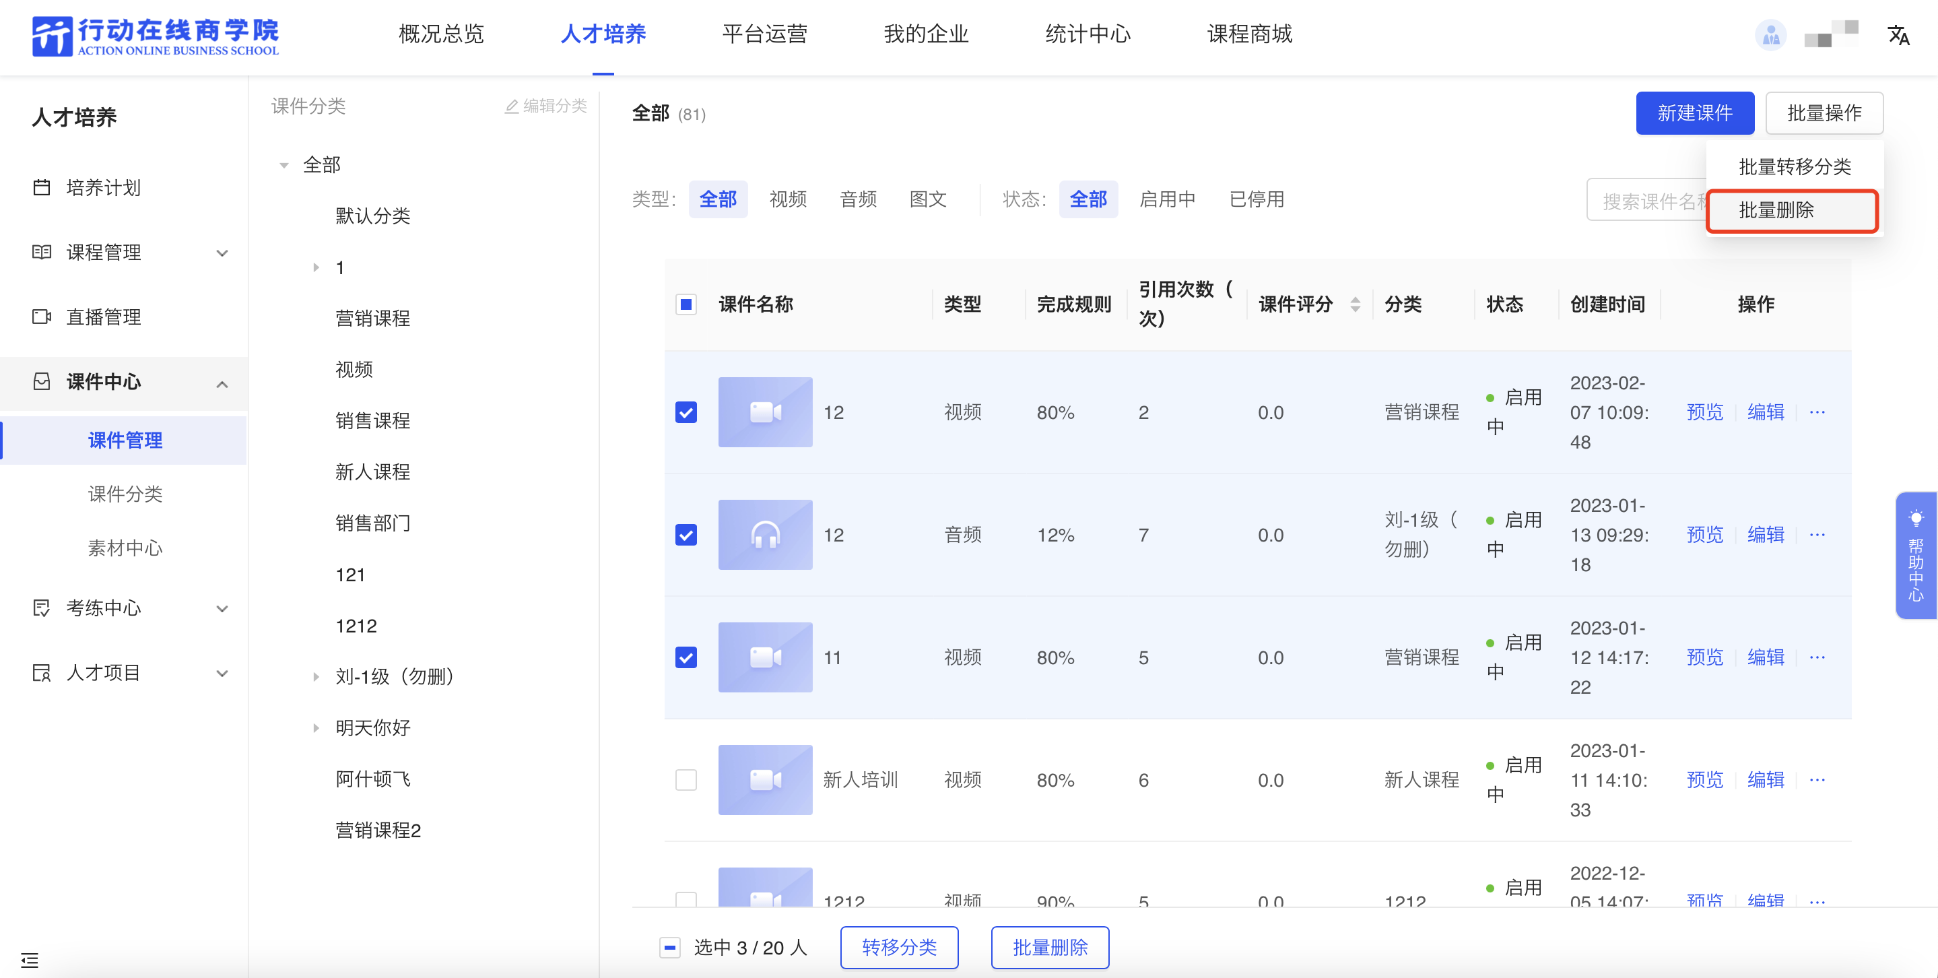The width and height of the screenshot is (1938, 978).
Task: Click the 培养计划 calendar icon
Action: click(x=41, y=187)
